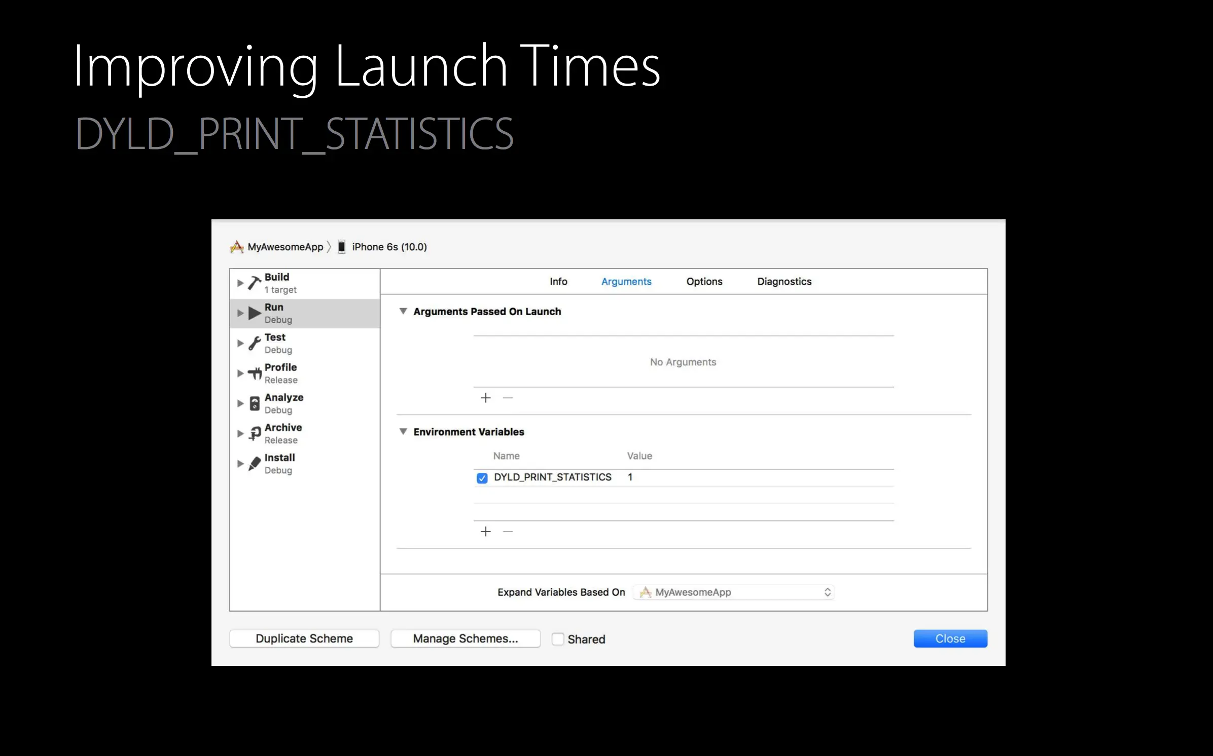Collapse the Arguments Passed On Launch section
The width and height of the screenshot is (1213, 756).
click(x=403, y=312)
